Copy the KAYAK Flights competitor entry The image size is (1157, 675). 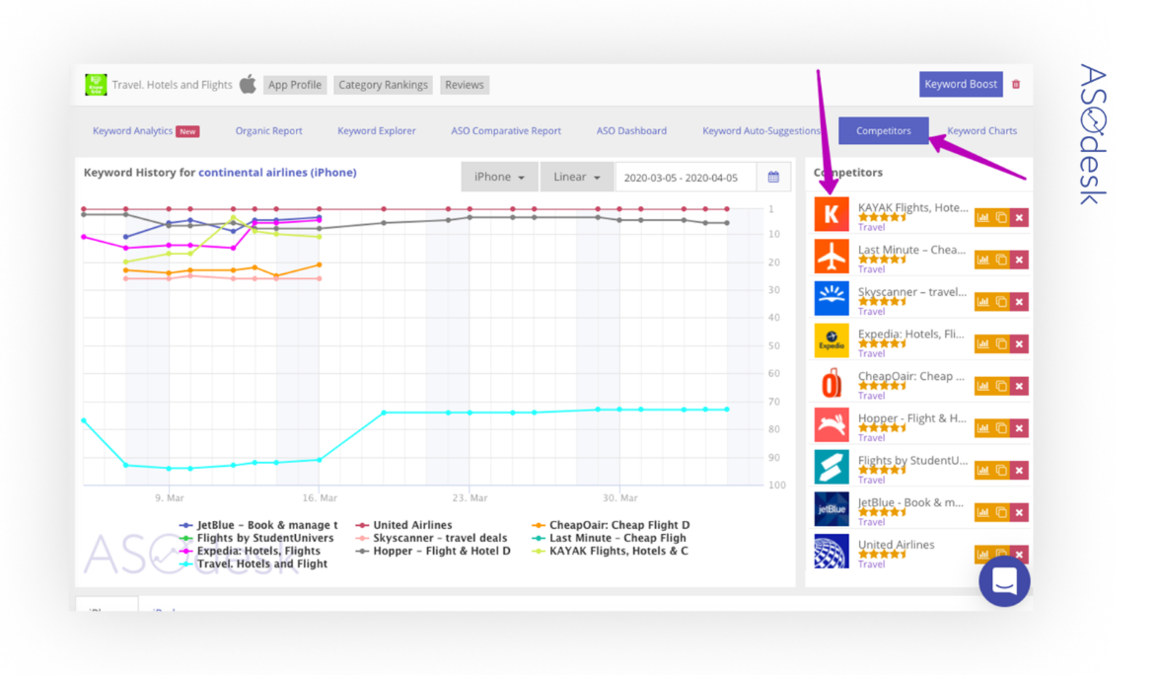point(1001,217)
